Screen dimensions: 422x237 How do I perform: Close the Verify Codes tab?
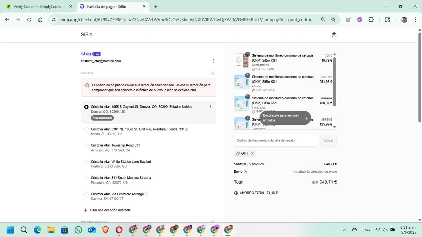tap(71, 6)
